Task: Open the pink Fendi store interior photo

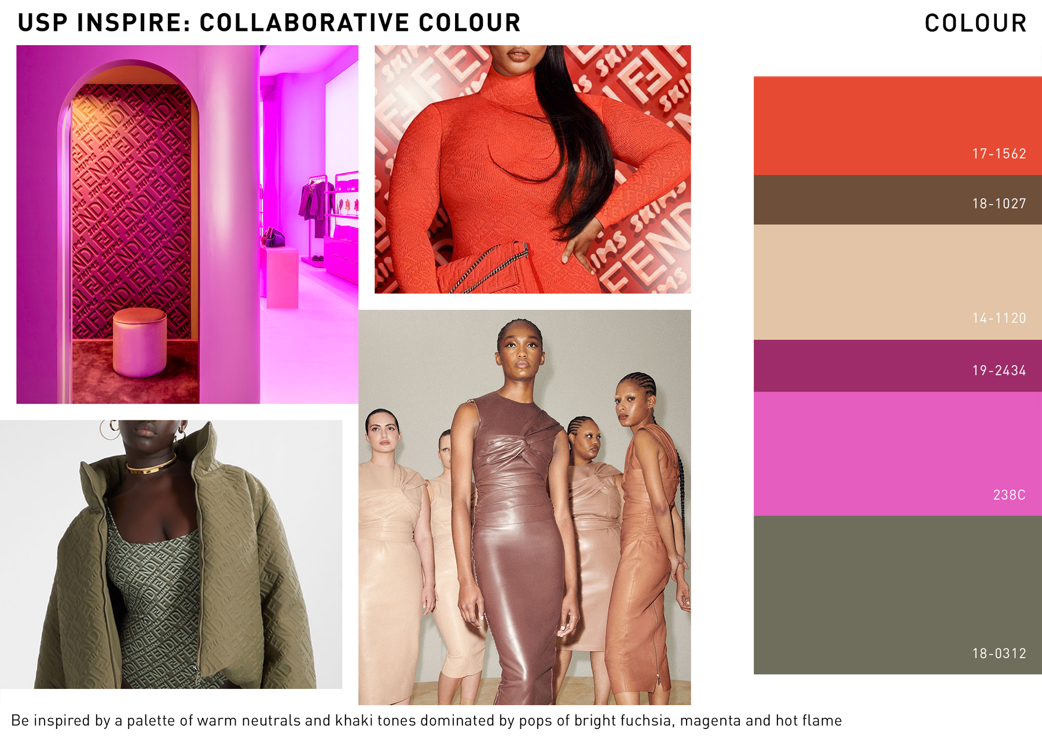Action: coord(188,225)
